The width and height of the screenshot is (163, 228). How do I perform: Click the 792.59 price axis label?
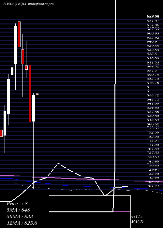click(153, 133)
